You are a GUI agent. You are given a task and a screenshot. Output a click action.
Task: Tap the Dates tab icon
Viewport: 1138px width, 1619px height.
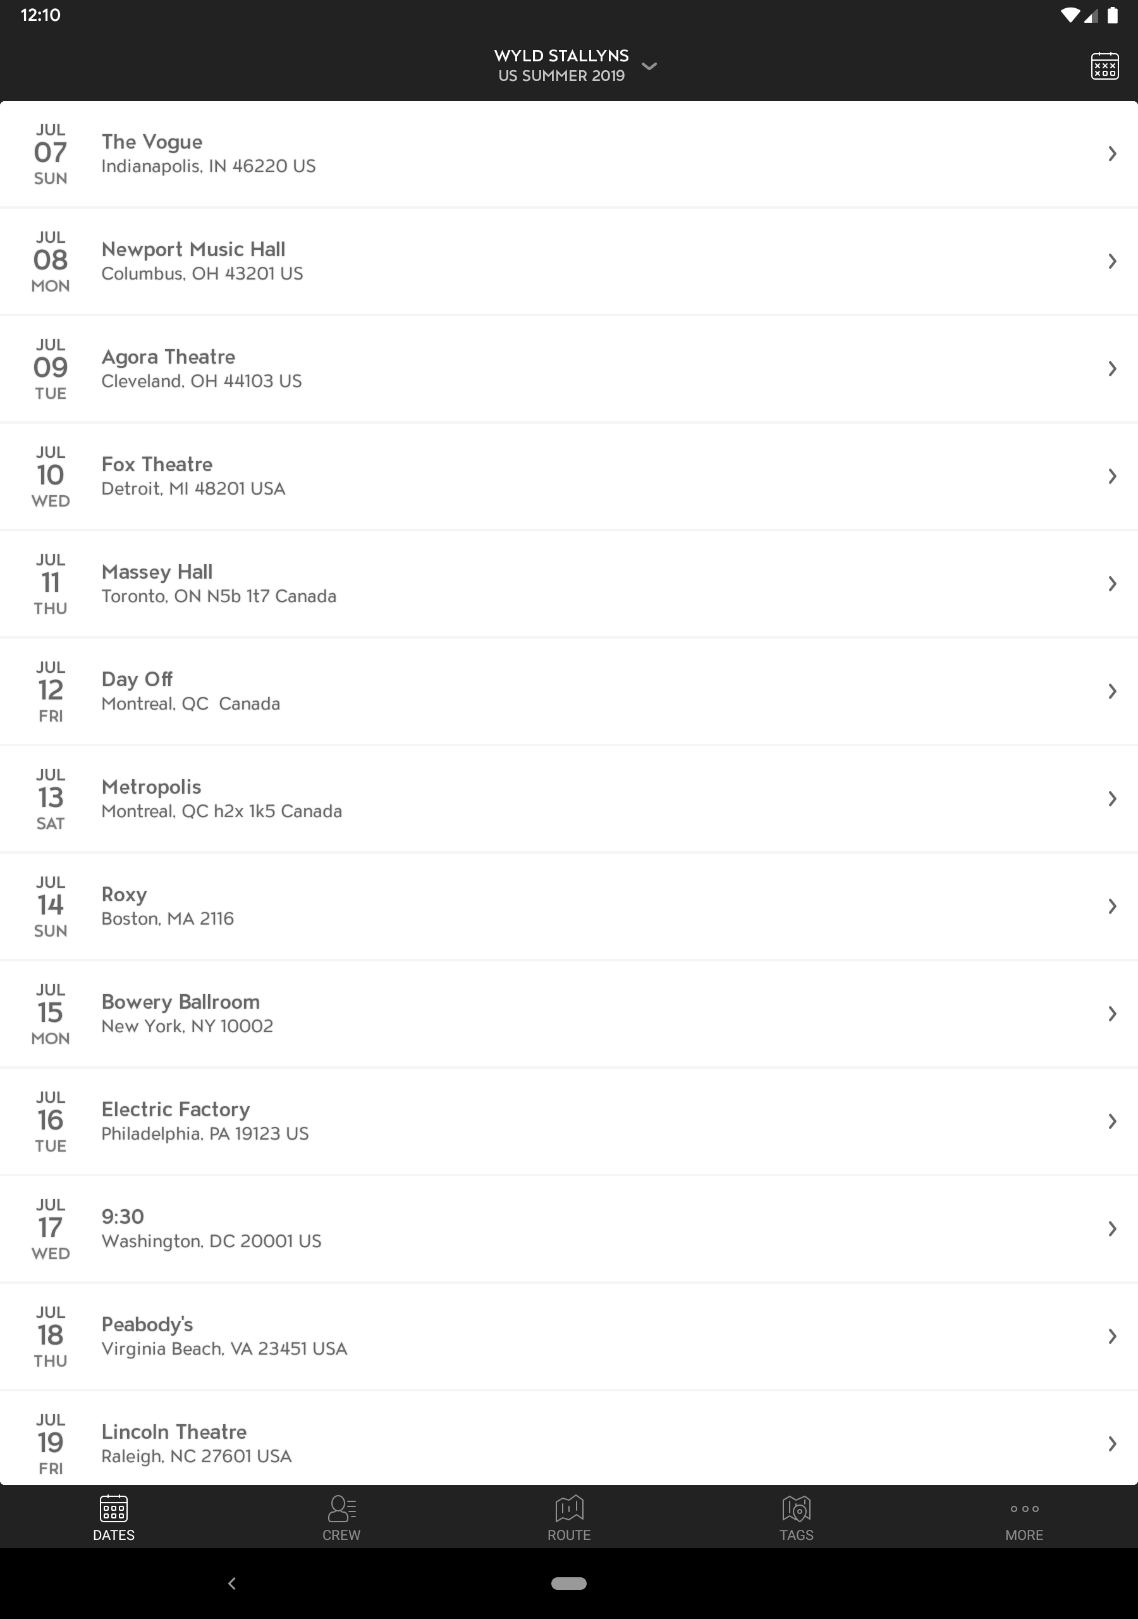114,1508
